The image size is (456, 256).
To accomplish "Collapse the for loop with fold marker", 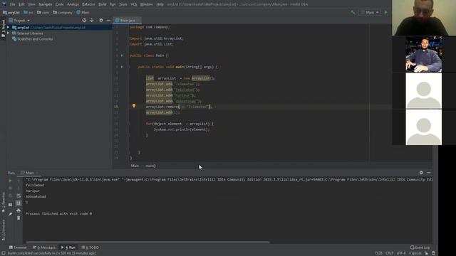I will tap(128, 124).
